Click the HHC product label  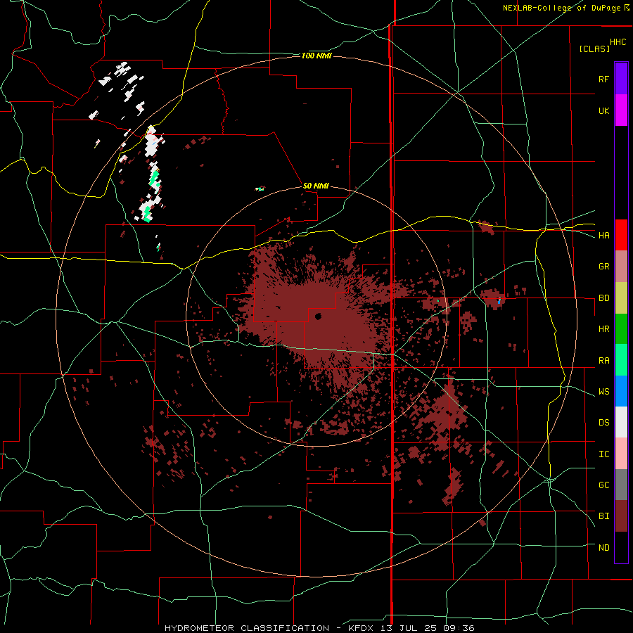[x=618, y=42]
